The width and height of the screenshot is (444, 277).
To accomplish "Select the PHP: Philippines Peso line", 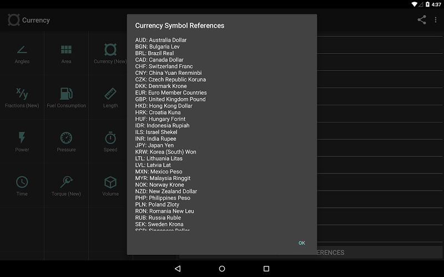I will tap(163, 198).
